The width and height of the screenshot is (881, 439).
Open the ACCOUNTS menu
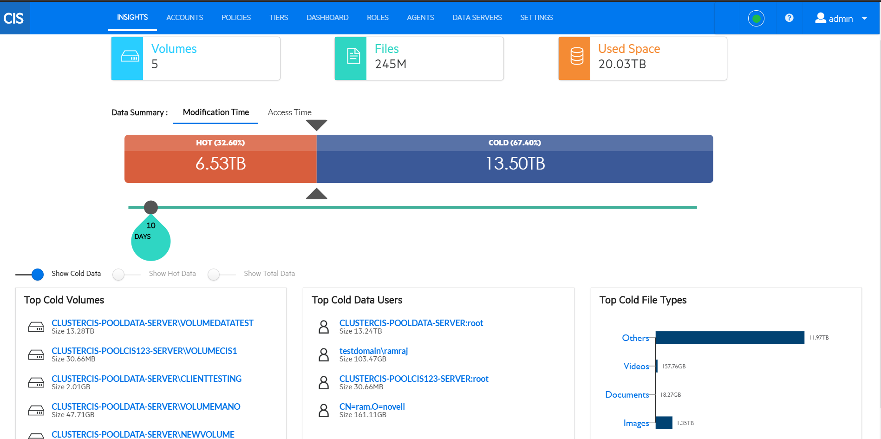coord(185,18)
